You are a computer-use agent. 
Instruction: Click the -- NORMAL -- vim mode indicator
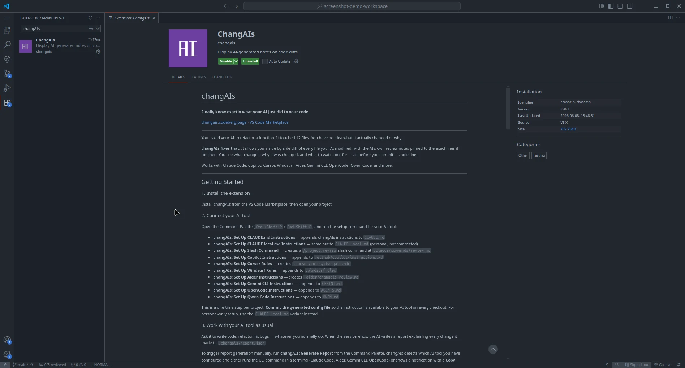point(102,365)
